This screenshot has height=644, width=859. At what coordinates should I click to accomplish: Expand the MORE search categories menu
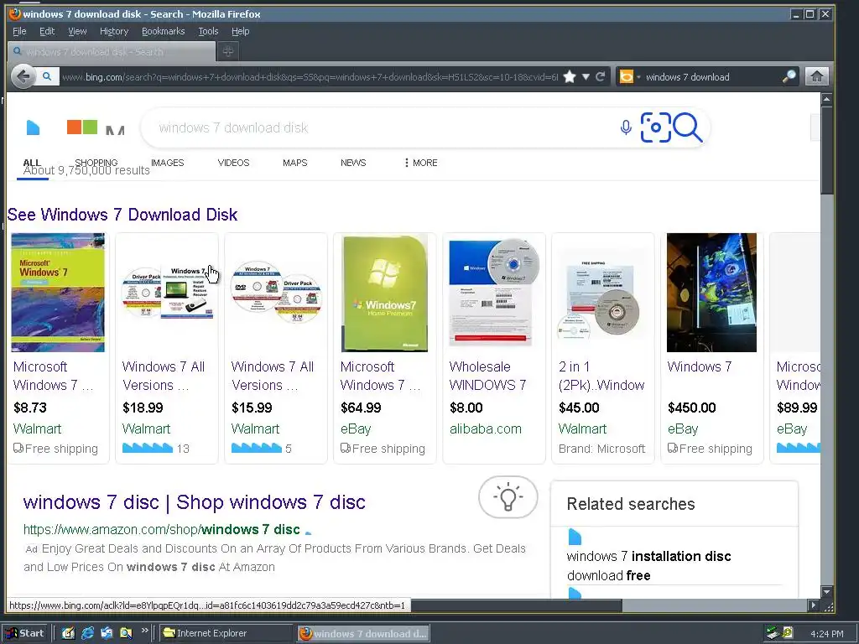point(421,163)
